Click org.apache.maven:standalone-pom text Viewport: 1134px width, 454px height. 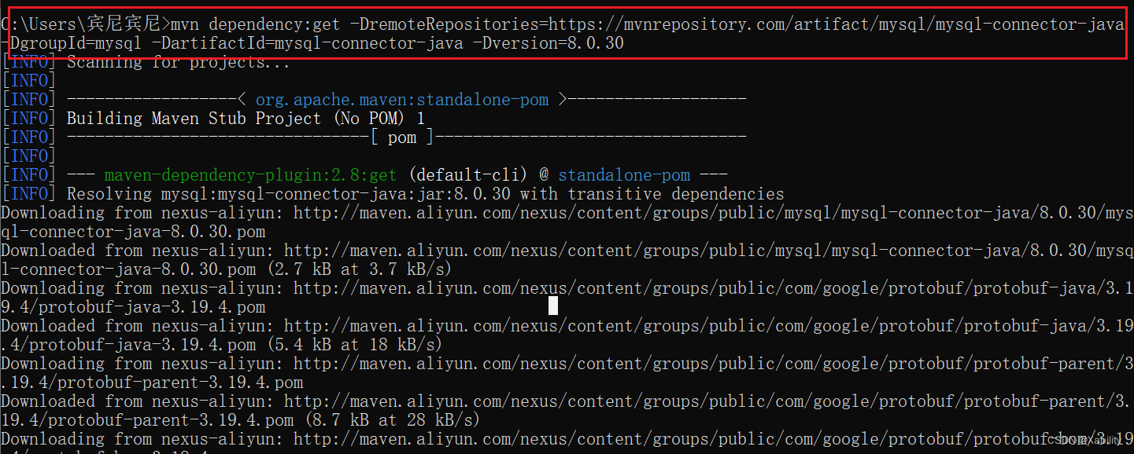click(402, 100)
